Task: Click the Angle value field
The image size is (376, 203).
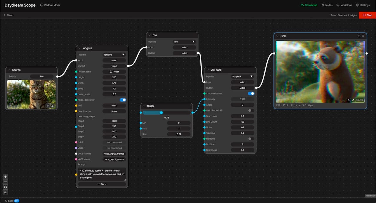Action: (x=243, y=105)
